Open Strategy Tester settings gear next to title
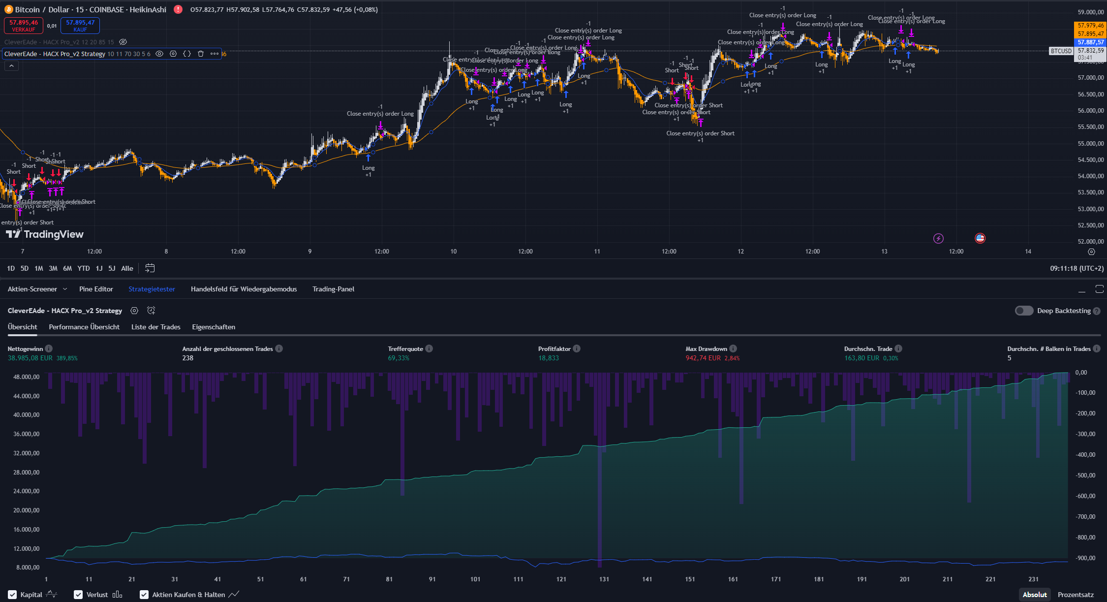Image resolution: width=1107 pixels, height=602 pixels. 134,311
